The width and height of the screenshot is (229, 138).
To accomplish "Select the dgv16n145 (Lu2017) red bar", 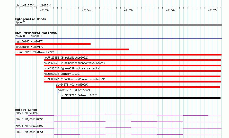I will coord(72,49).
